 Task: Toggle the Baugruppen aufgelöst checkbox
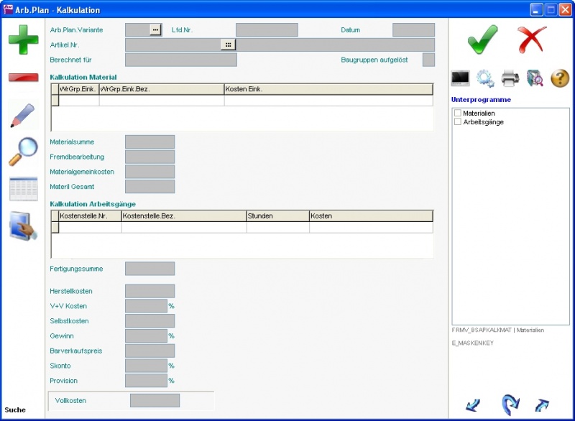[x=428, y=60]
